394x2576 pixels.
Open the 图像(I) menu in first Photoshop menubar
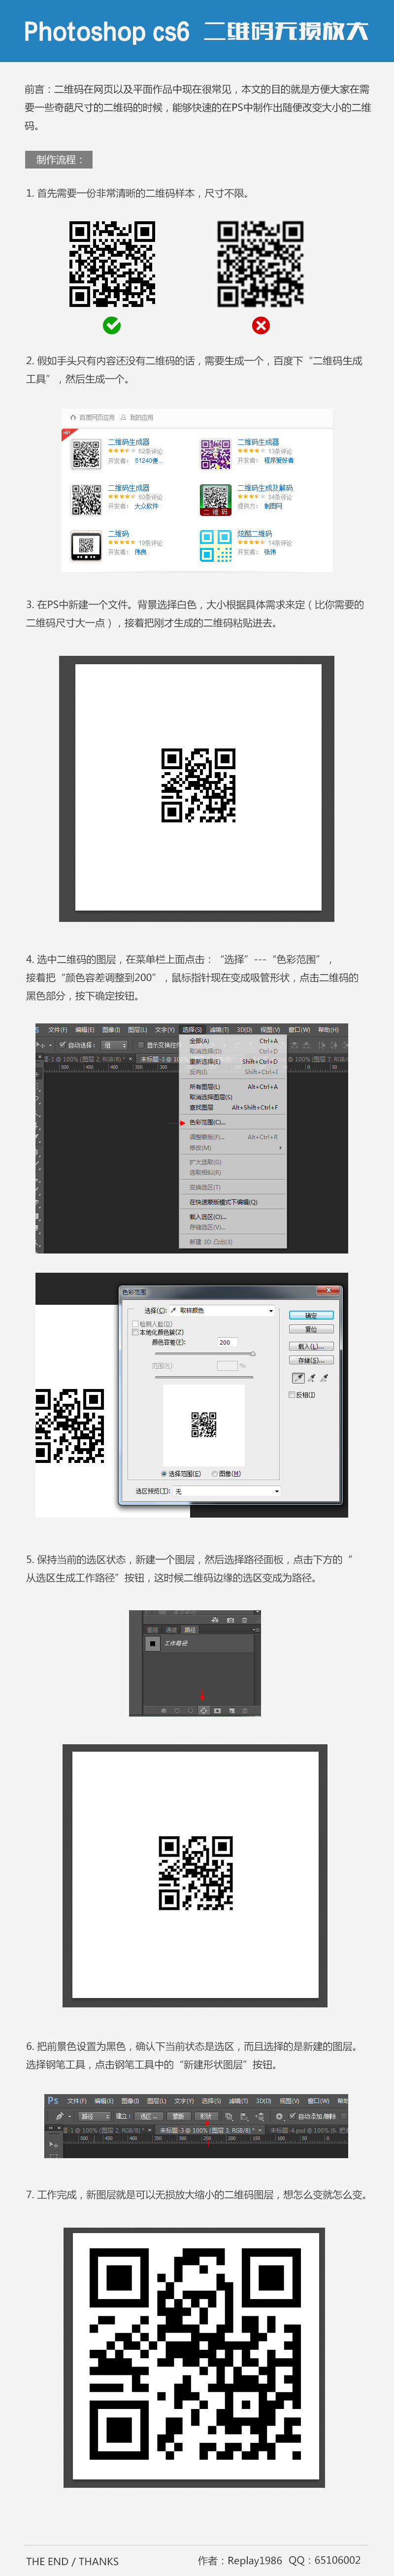point(111,1029)
